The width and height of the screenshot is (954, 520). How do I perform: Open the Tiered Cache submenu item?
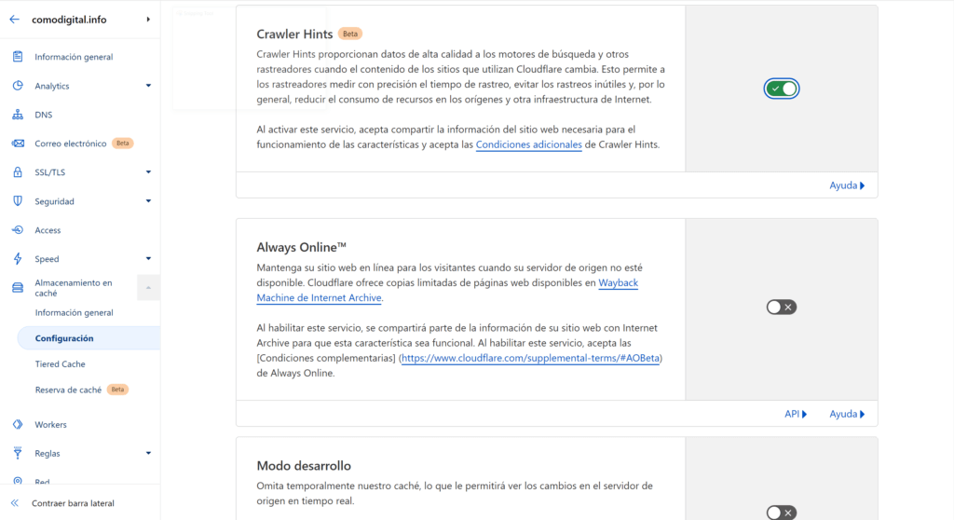(61, 364)
